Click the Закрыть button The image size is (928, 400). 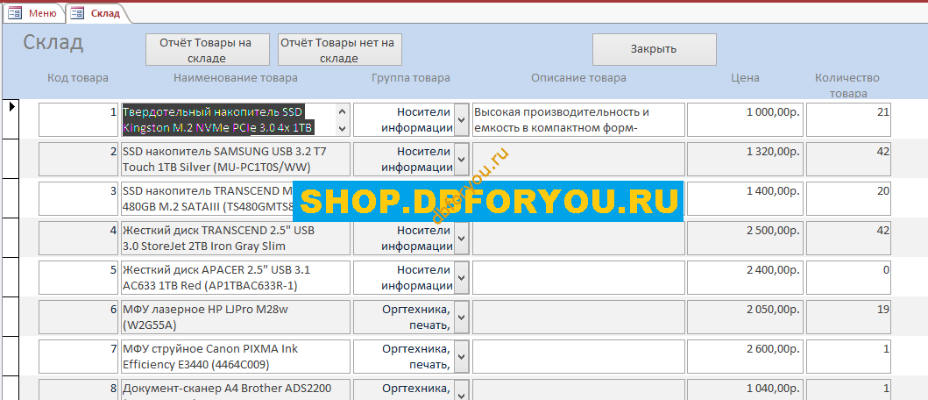click(654, 49)
